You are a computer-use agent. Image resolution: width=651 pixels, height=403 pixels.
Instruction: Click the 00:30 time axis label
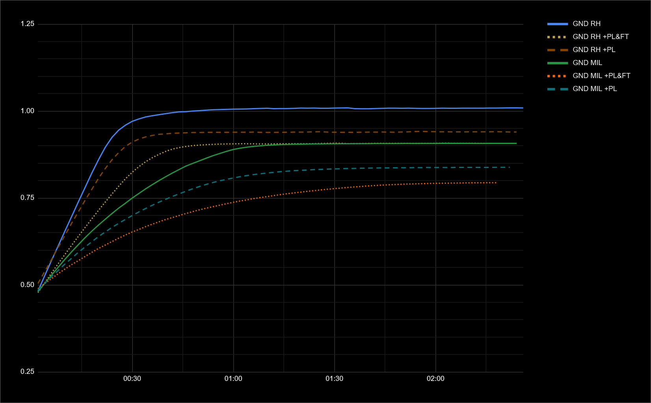[x=132, y=379]
